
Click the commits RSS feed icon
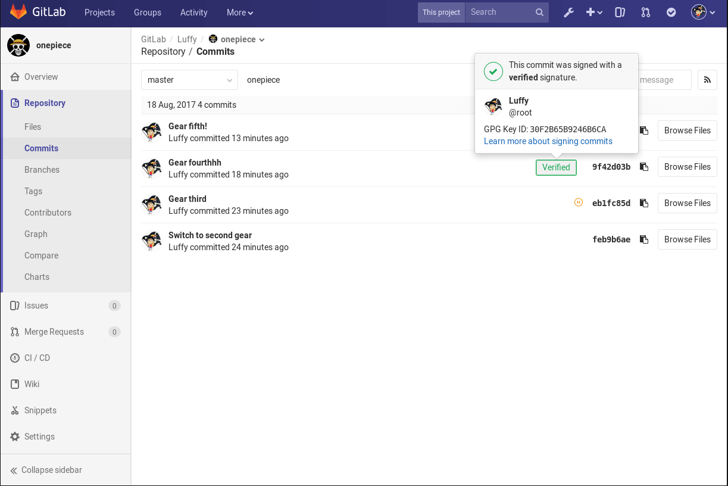pyautogui.click(x=707, y=80)
